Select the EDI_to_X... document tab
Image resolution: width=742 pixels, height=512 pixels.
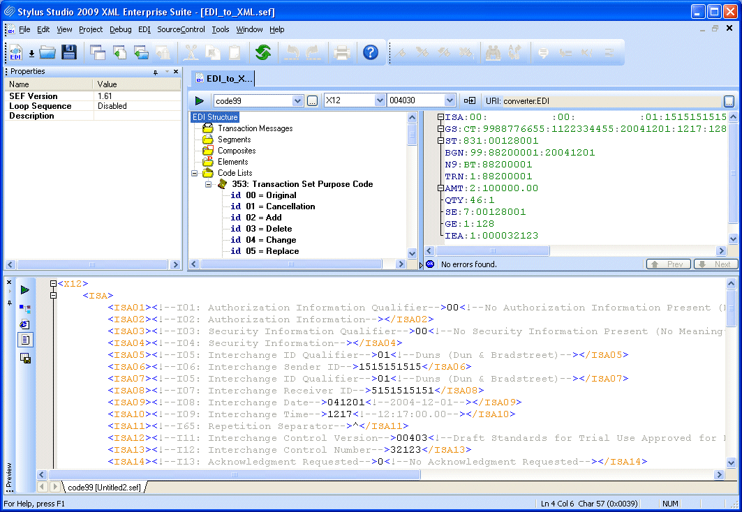pos(224,79)
